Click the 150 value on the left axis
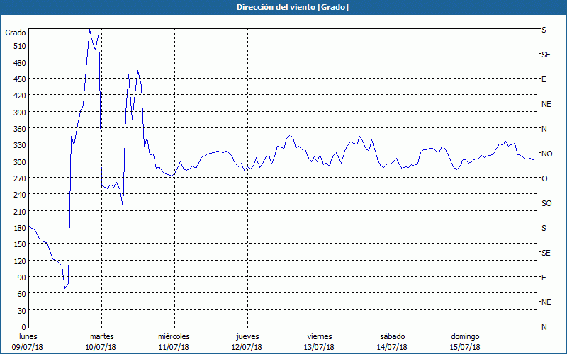The height and width of the screenshot is (354, 567). pyautogui.click(x=20, y=244)
